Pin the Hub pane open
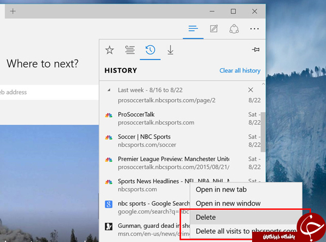 (x=255, y=49)
